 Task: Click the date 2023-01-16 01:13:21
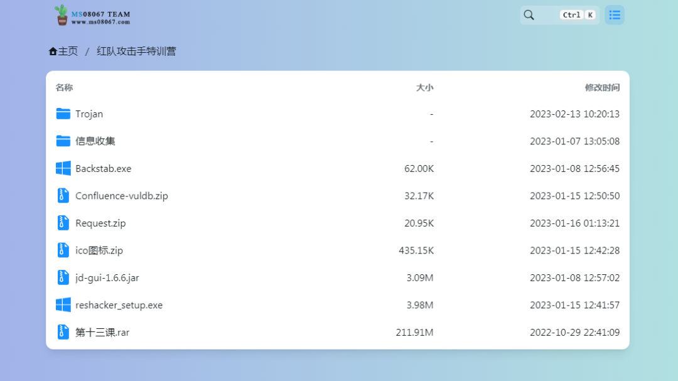(x=574, y=223)
